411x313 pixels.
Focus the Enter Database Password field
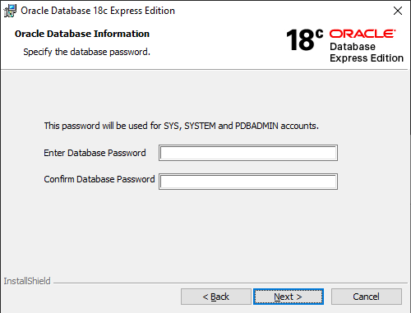pyautogui.click(x=248, y=153)
